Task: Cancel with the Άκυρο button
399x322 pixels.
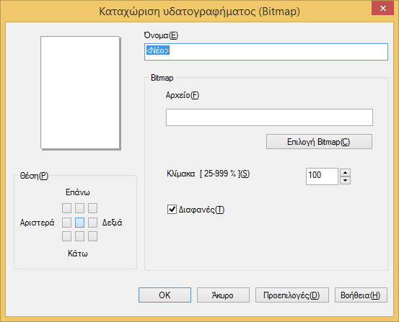Action: tap(223, 295)
